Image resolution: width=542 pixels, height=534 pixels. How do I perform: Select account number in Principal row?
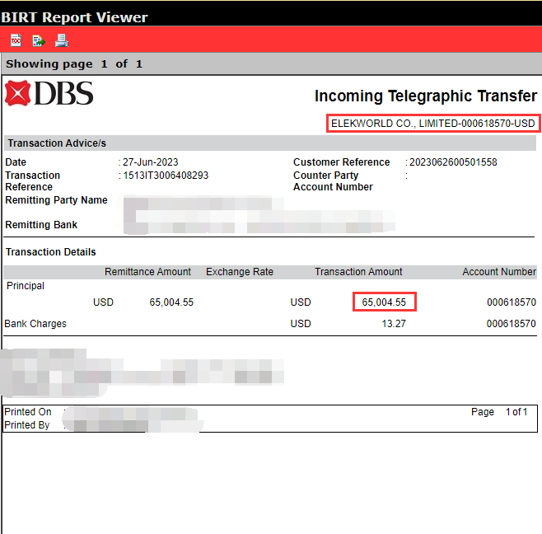click(512, 302)
